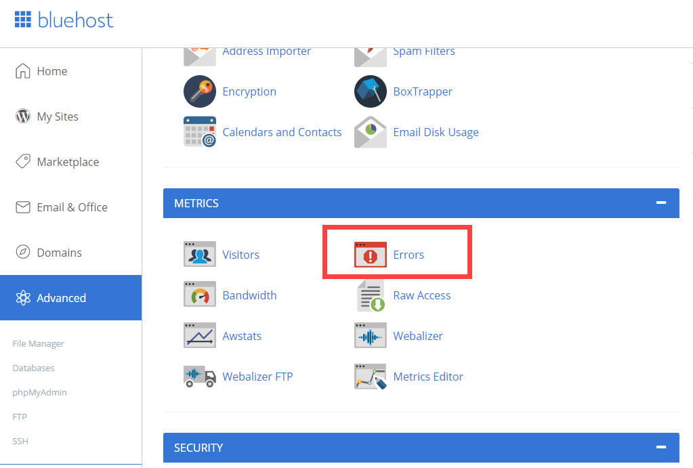
Task: Open the Encryption text link
Action: 249,91
